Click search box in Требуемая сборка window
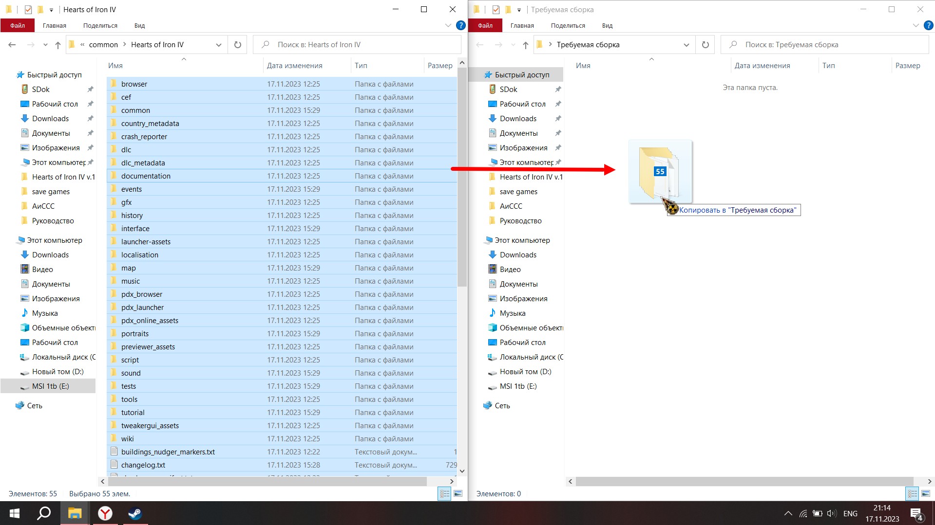Screen dimensions: 935x525 [825, 45]
